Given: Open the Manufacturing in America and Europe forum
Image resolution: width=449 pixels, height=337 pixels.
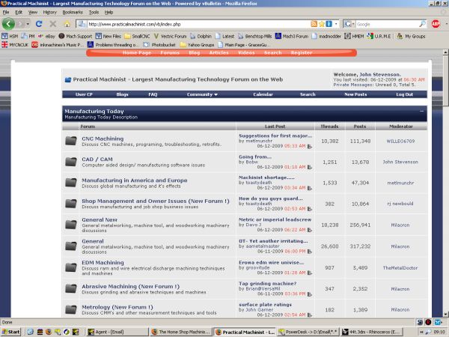Looking at the screenshot, I should tap(135, 180).
